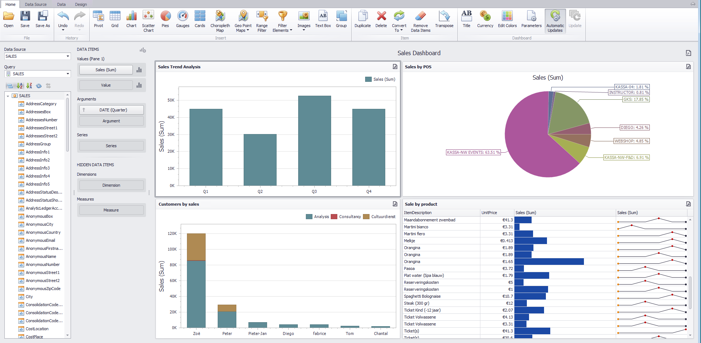This screenshot has width=701, height=343.
Task: Insert a Range Filter item
Action: coord(262,21)
